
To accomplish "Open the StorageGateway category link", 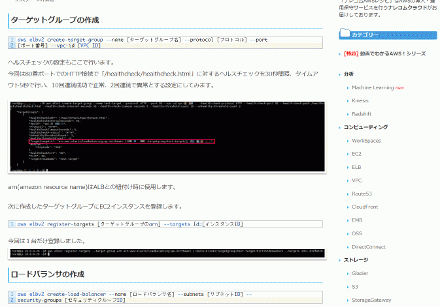I will (x=371, y=300).
